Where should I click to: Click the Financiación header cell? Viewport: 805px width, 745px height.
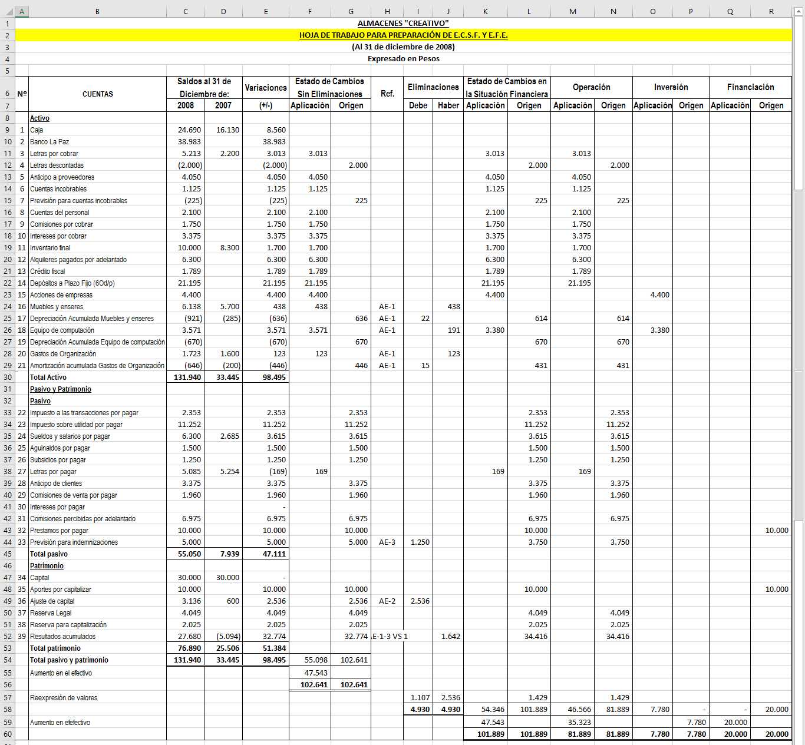[750, 87]
